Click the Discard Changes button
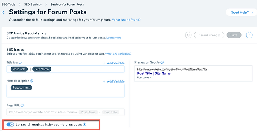 (x=209, y=35)
